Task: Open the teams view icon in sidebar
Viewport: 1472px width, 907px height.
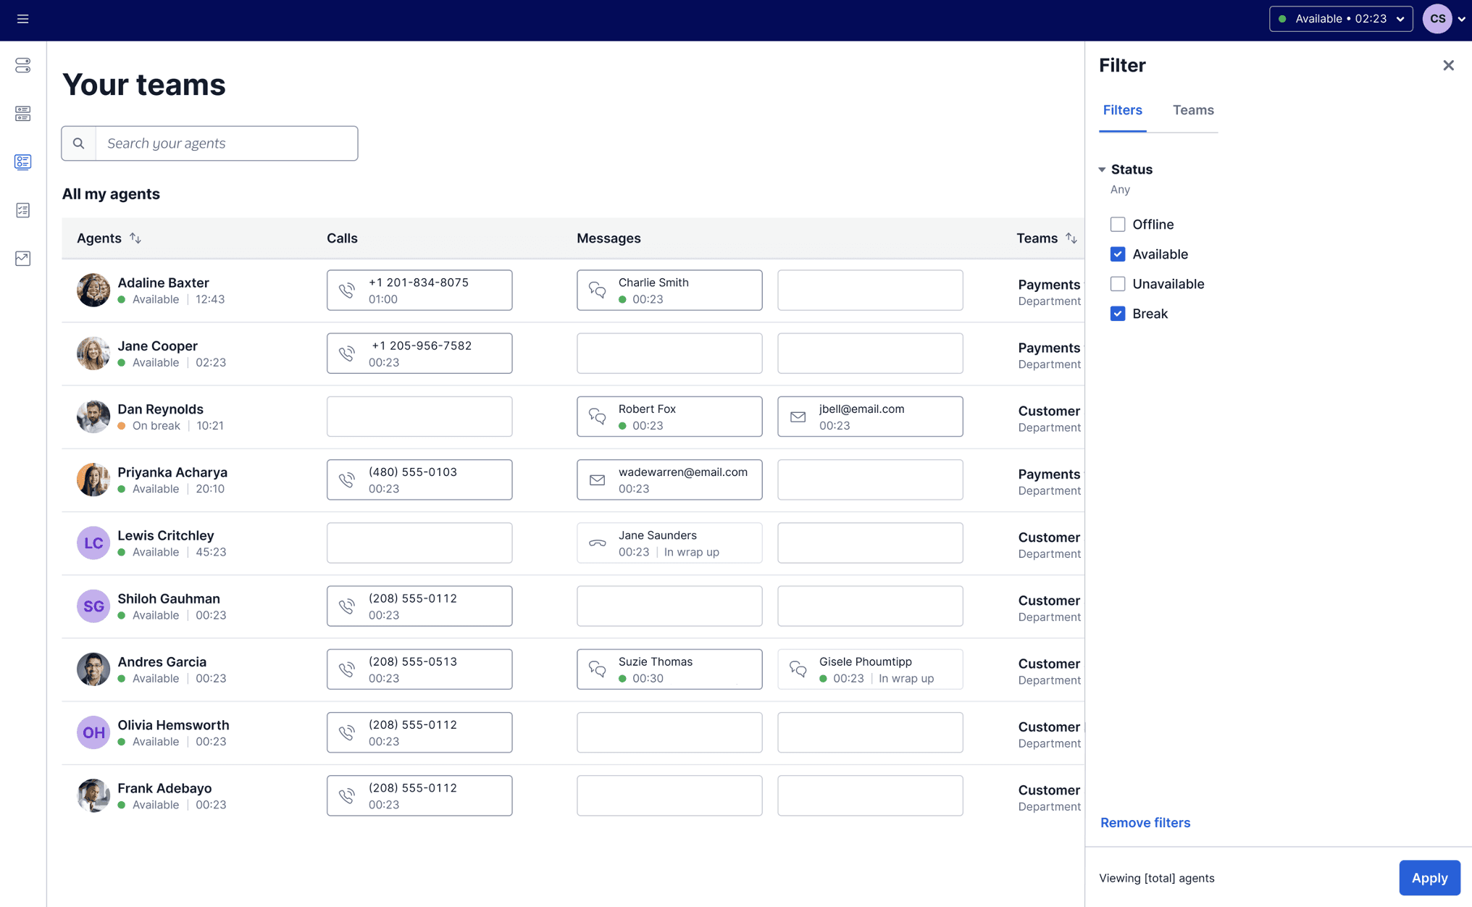Action: click(x=22, y=162)
